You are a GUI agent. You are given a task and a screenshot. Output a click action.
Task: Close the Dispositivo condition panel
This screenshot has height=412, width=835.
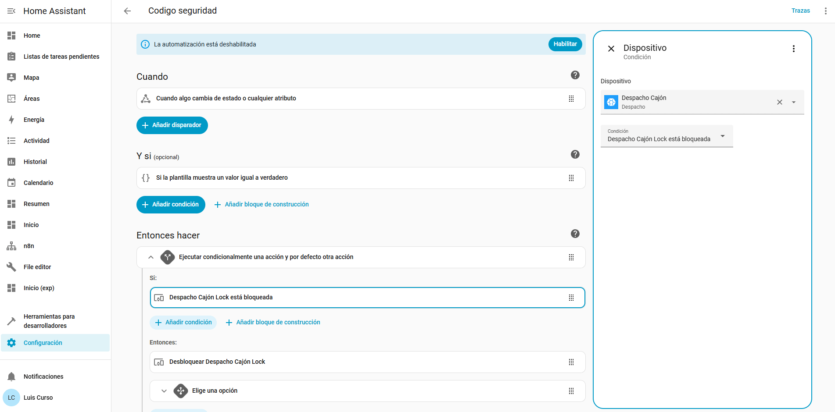[611, 49]
